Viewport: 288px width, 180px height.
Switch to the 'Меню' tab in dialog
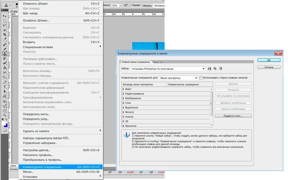(x=156, y=62)
